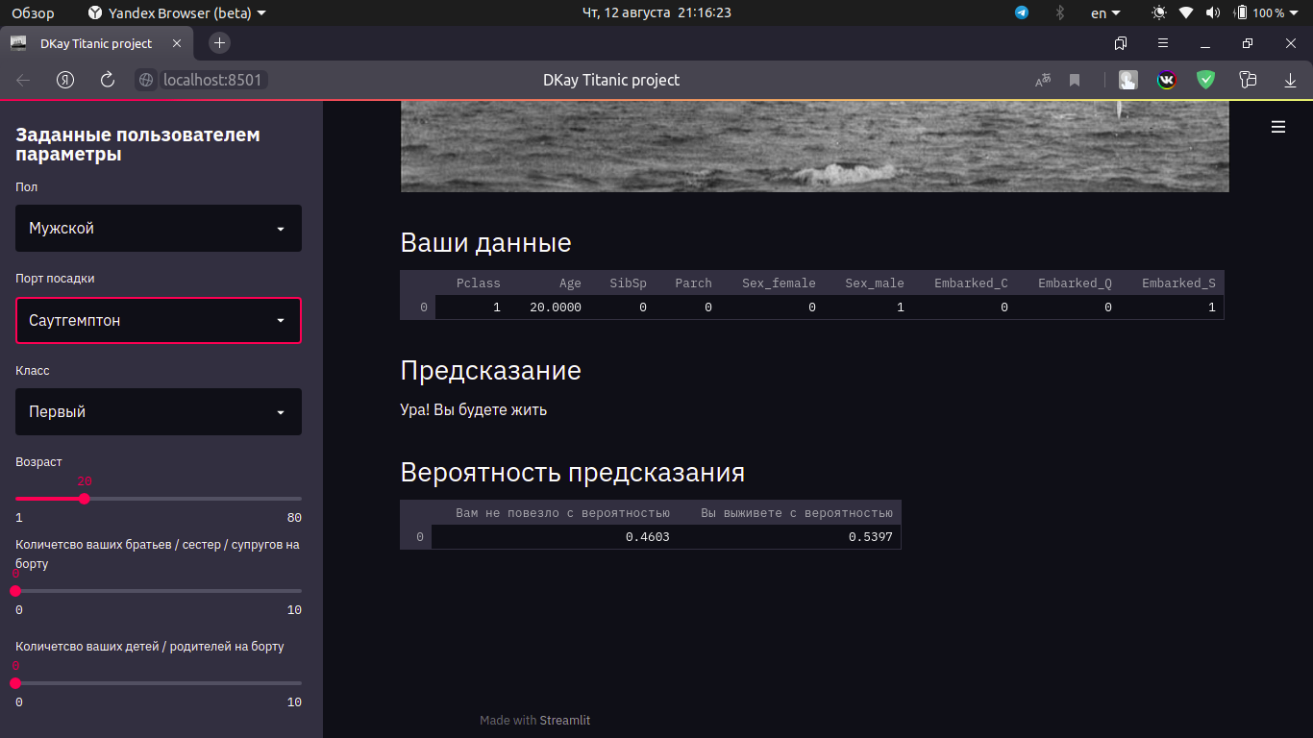This screenshot has width=1313, height=738.
Task: Click the probability value 0.4603
Action: point(648,537)
